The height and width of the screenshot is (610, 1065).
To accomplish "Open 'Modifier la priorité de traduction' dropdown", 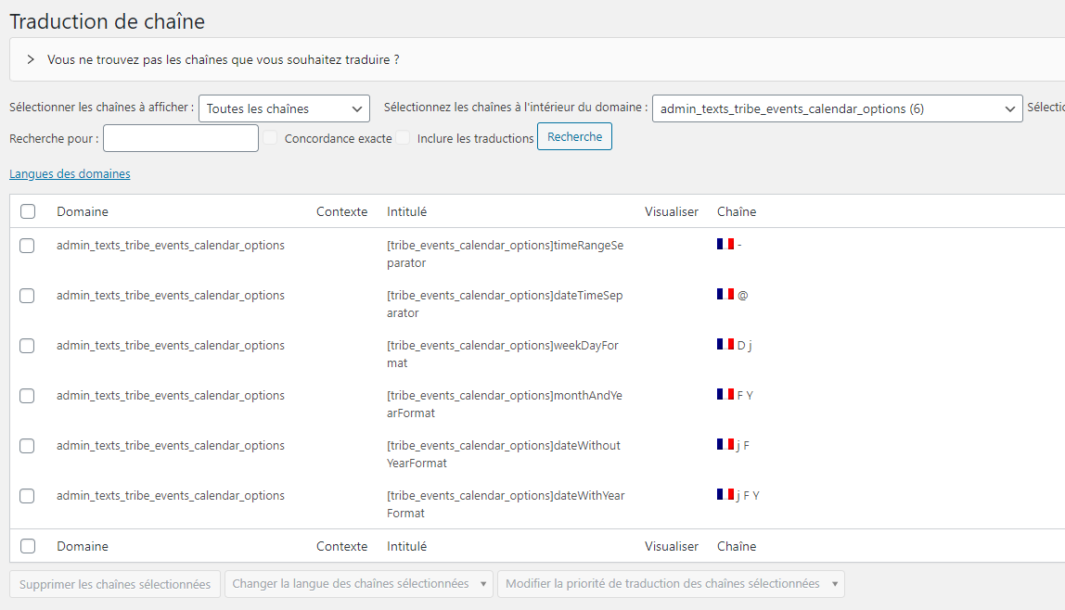I will coord(671,584).
